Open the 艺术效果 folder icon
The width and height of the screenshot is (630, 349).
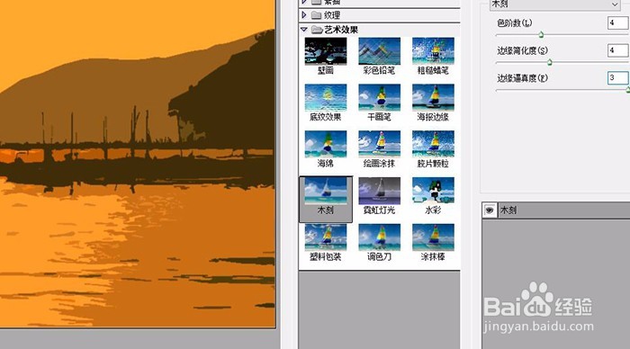317,30
